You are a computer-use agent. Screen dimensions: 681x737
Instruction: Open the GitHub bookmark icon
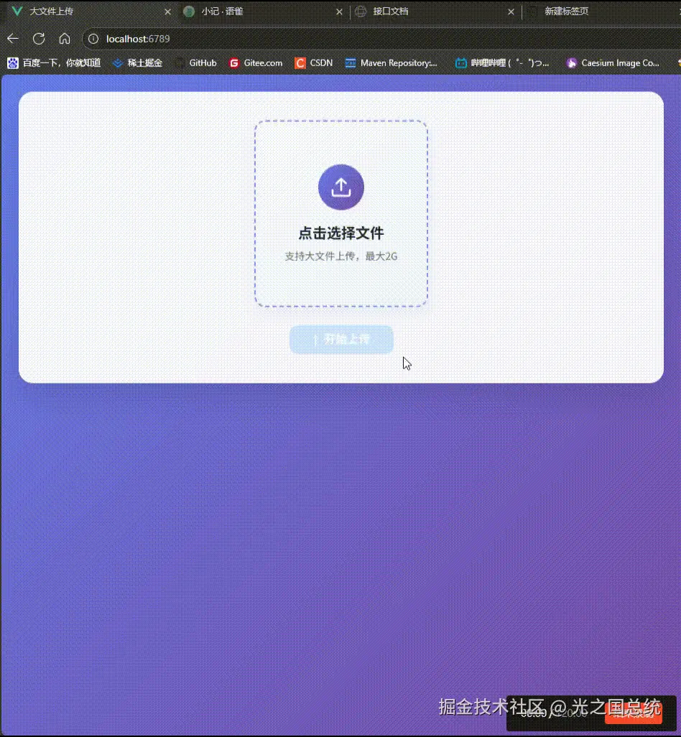click(178, 63)
